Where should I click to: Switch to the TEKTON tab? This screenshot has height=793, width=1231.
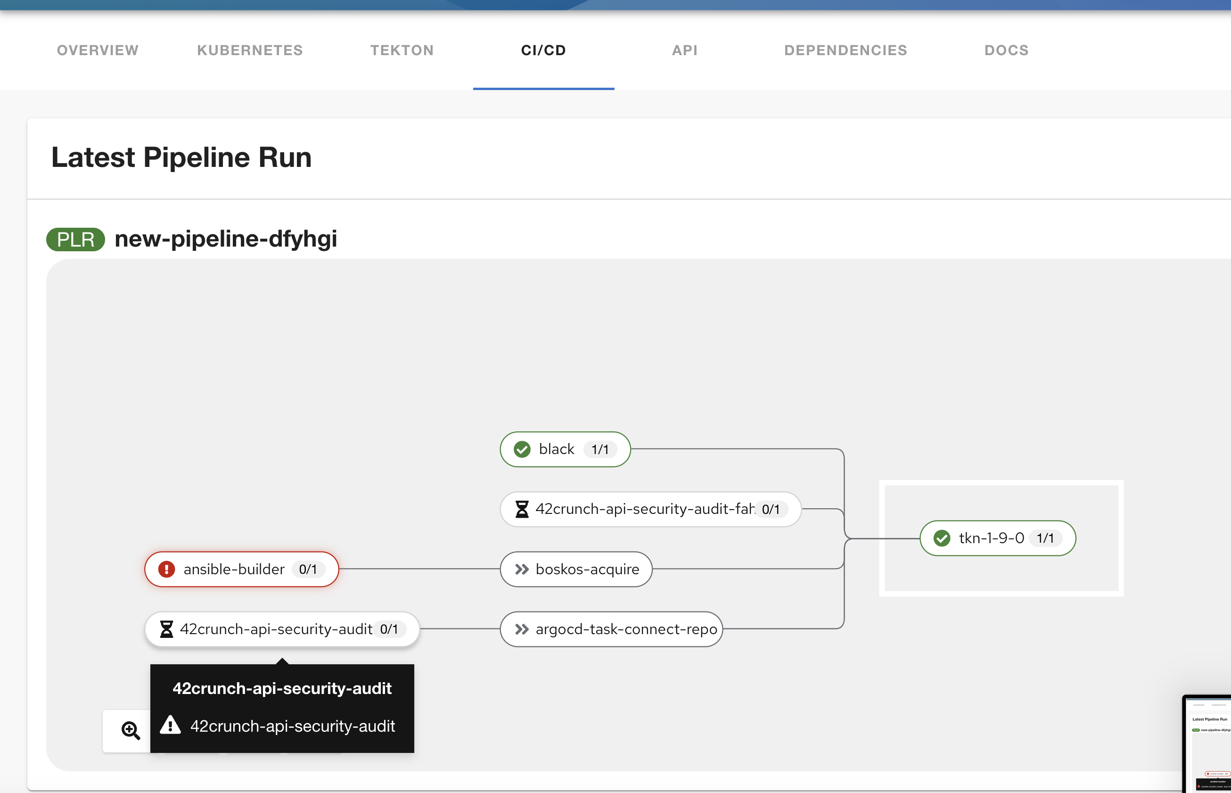pyautogui.click(x=402, y=50)
